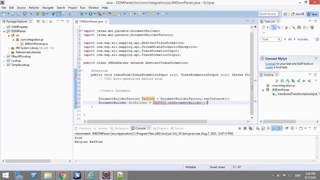The width and height of the screenshot is (320, 180).
Task: Open Chrome from the Windows taskbar
Action: (62, 175)
